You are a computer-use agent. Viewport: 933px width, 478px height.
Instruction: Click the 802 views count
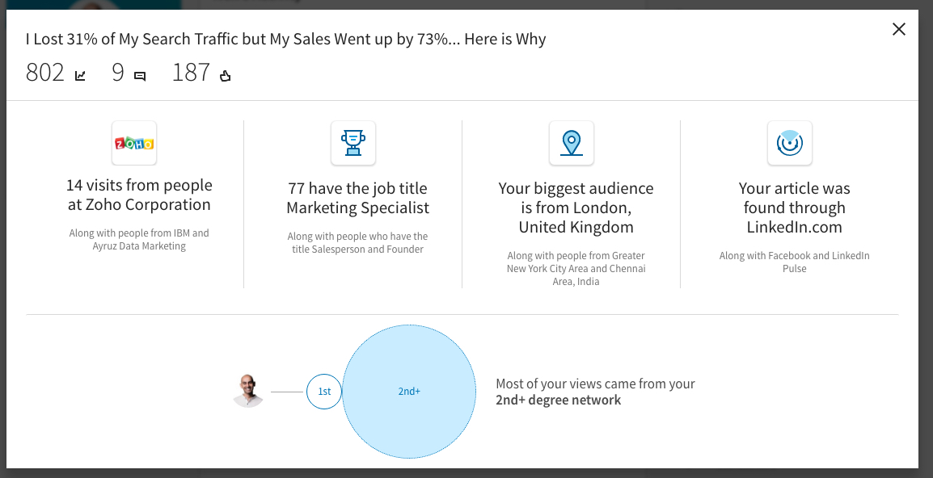pos(45,73)
